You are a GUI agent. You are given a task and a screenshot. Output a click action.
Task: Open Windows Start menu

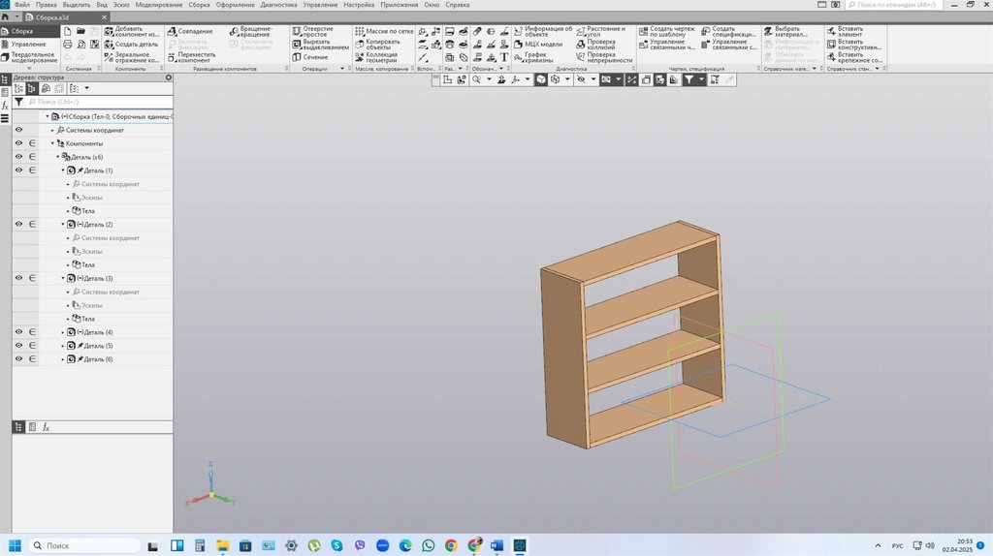[15, 545]
